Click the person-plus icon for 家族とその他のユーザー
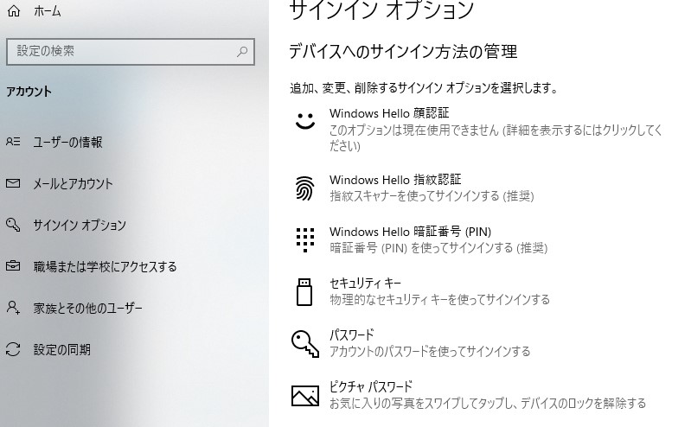 click(13, 307)
